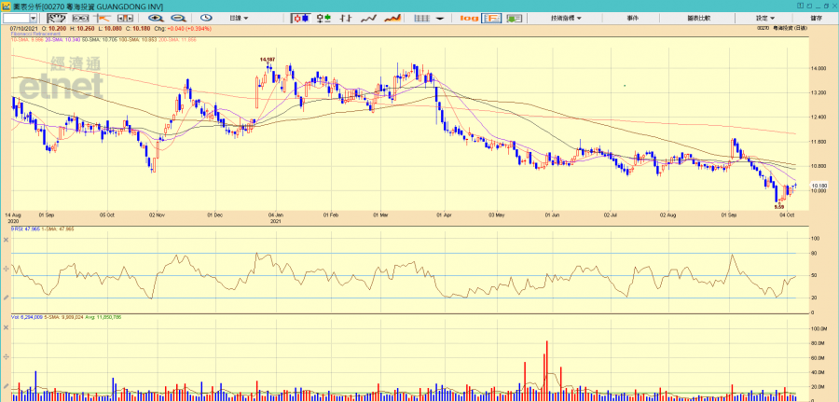Toggle logarithmic scale with log button
Screen dimensions: 839x402
click(x=469, y=18)
